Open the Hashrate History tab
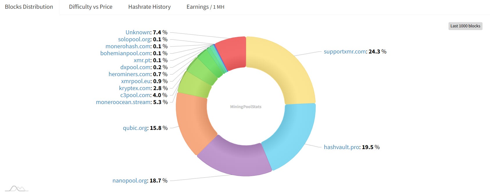Viewport: 490px width, 195px height. click(149, 7)
